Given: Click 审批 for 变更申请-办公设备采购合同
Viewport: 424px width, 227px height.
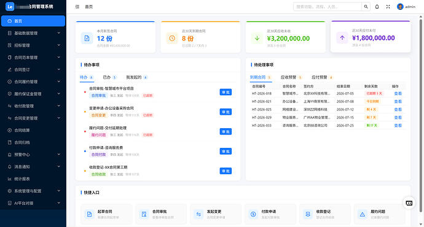Looking at the screenshot, I should point(226,112).
